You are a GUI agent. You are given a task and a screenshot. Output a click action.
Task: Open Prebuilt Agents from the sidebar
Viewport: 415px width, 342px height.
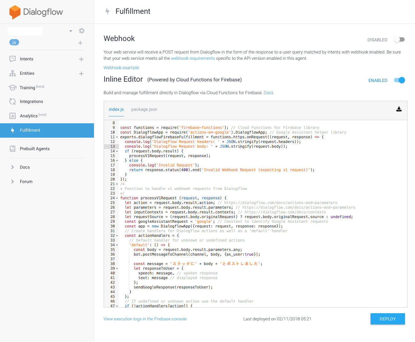coord(34,149)
